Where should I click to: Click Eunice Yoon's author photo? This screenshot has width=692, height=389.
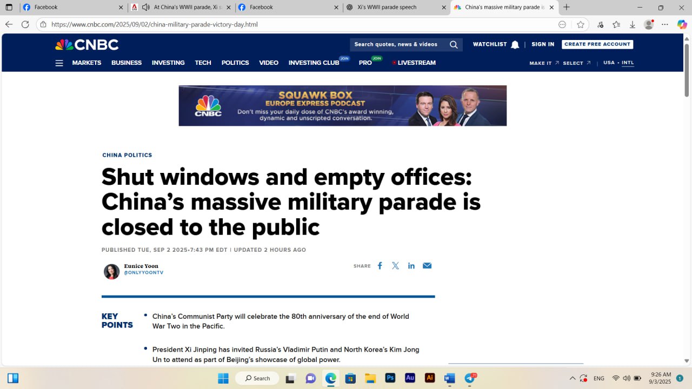point(111,272)
